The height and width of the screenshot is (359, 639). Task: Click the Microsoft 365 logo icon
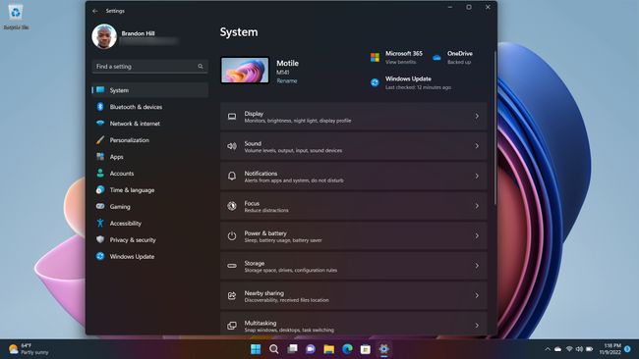point(375,57)
